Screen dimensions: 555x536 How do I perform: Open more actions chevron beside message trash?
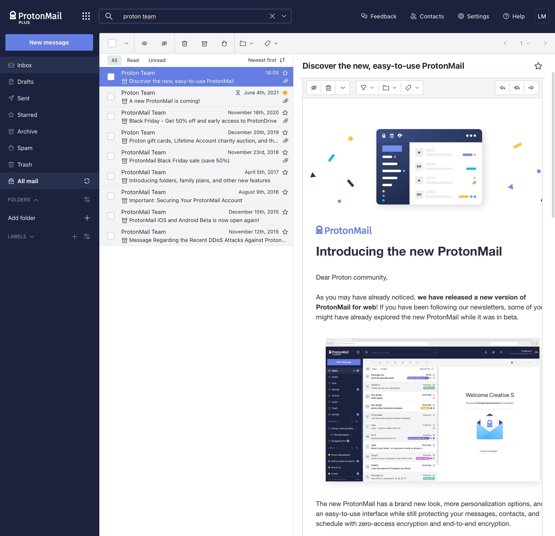[x=343, y=87]
